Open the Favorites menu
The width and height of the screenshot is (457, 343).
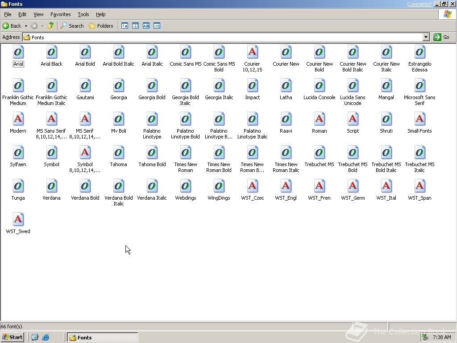point(60,14)
